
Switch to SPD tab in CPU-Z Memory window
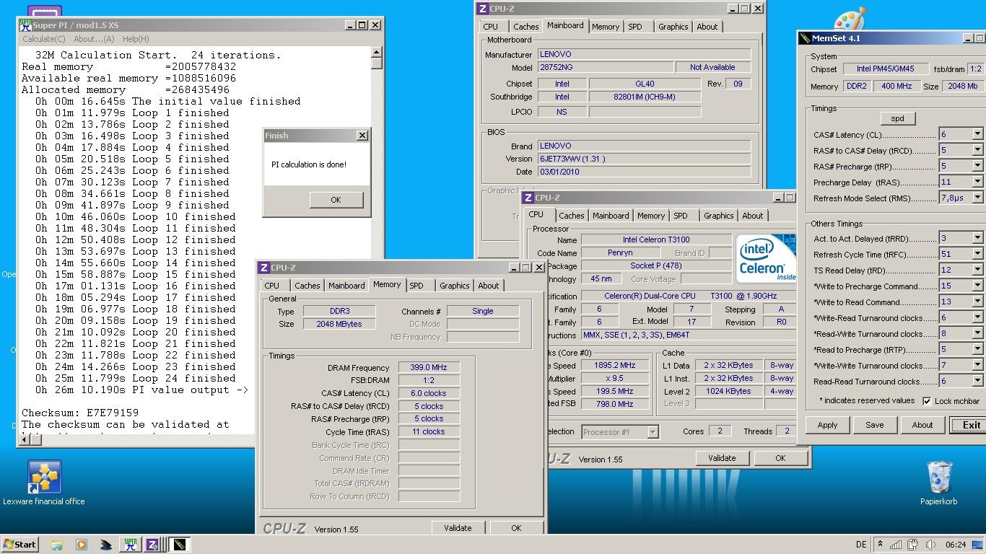click(x=416, y=286)
